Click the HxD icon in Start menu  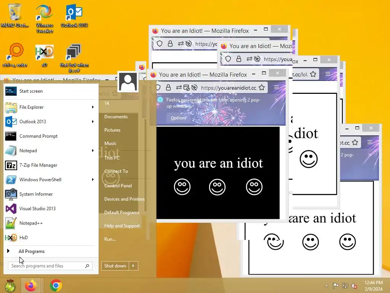[11, 238]
